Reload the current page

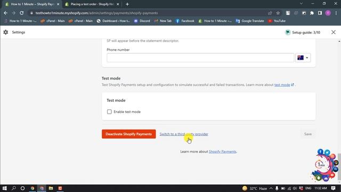21,13
